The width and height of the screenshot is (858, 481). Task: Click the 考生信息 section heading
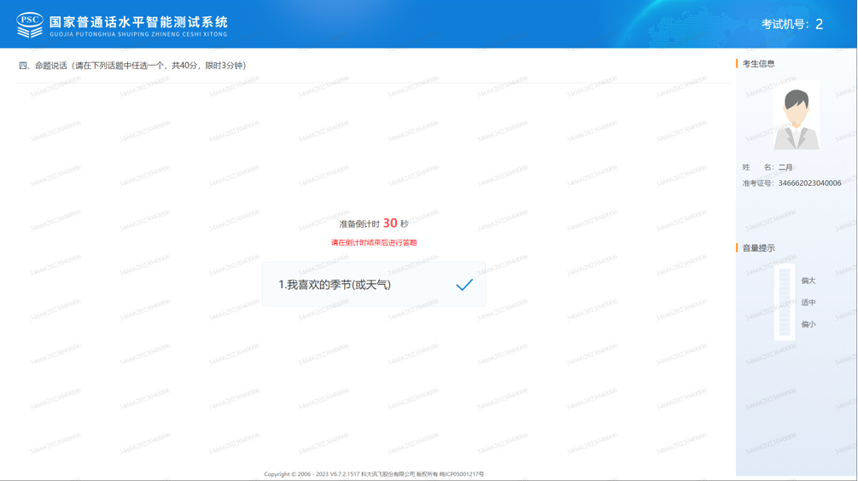tap(758, 64)
